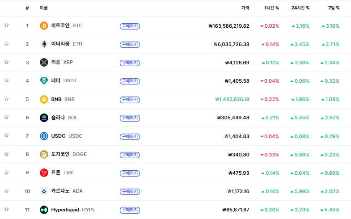
Task: Sort by the 가격 column header
Action: pos(245,8)
